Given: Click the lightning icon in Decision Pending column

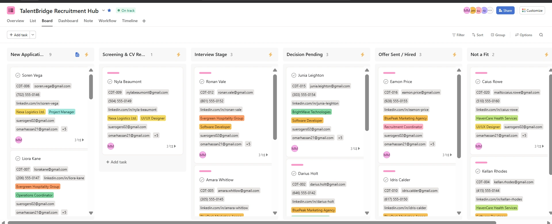Looking at the screenshot, I should (363, 55).
